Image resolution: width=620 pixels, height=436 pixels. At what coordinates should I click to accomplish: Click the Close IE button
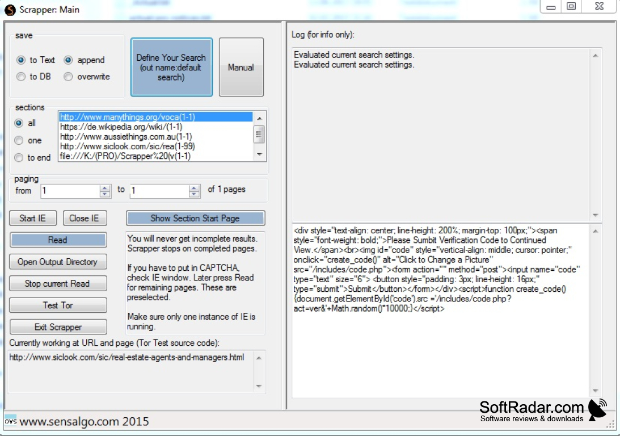click(84, 219)
